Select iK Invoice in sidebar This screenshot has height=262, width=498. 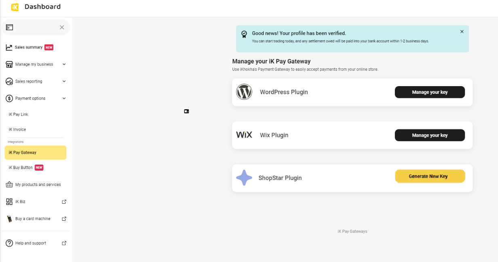coord(17,129)
